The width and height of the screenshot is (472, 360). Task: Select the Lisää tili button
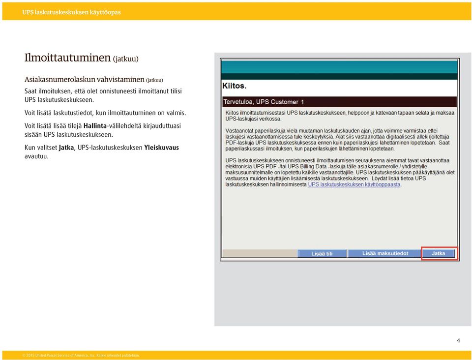tap(322, 253)
